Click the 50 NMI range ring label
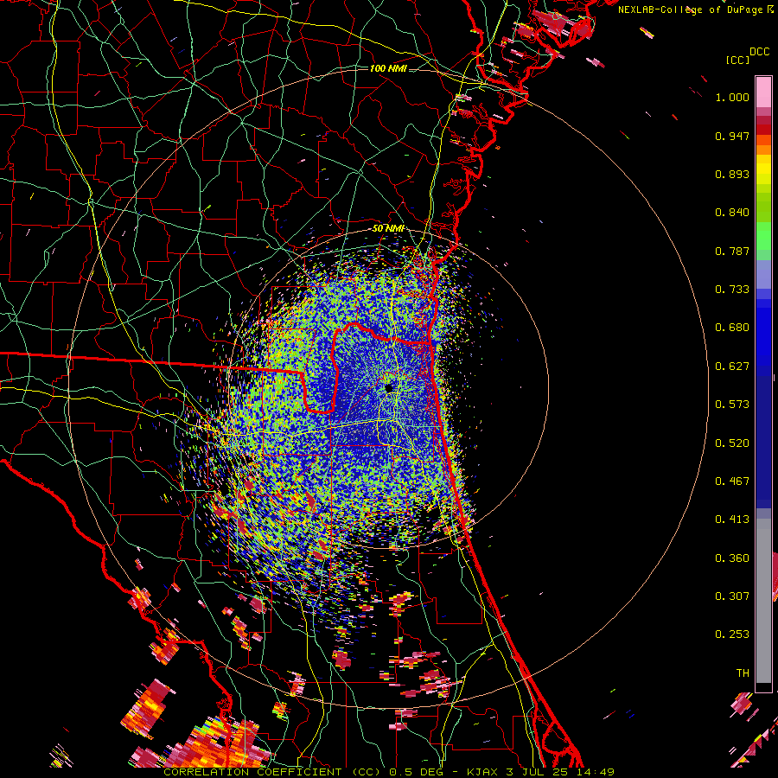778x778 pixels. pyautogui.click(x=388, y=229)
